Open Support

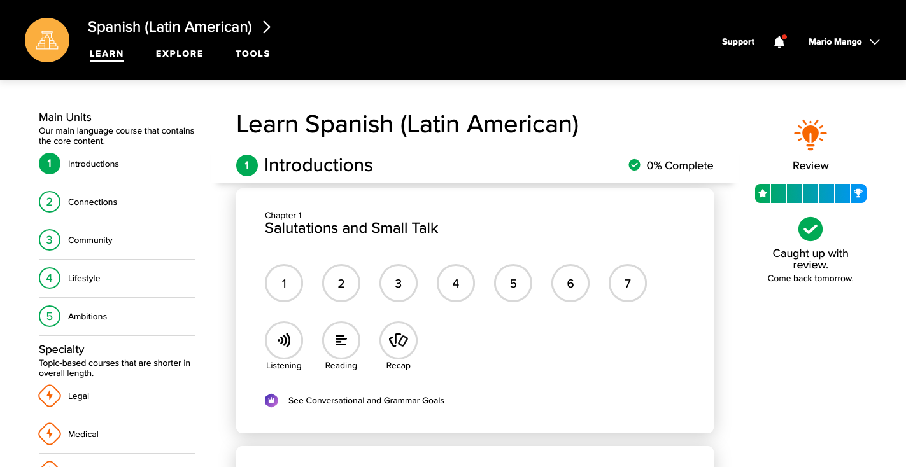coord(738,41)
